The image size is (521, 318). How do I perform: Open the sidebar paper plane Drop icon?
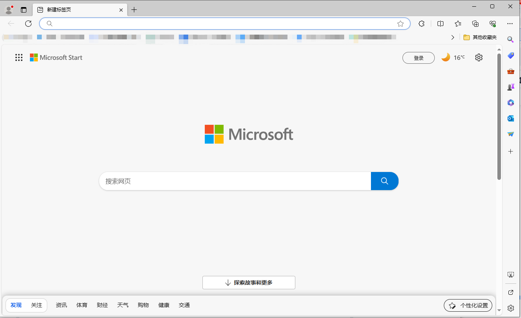coord(510,134)
